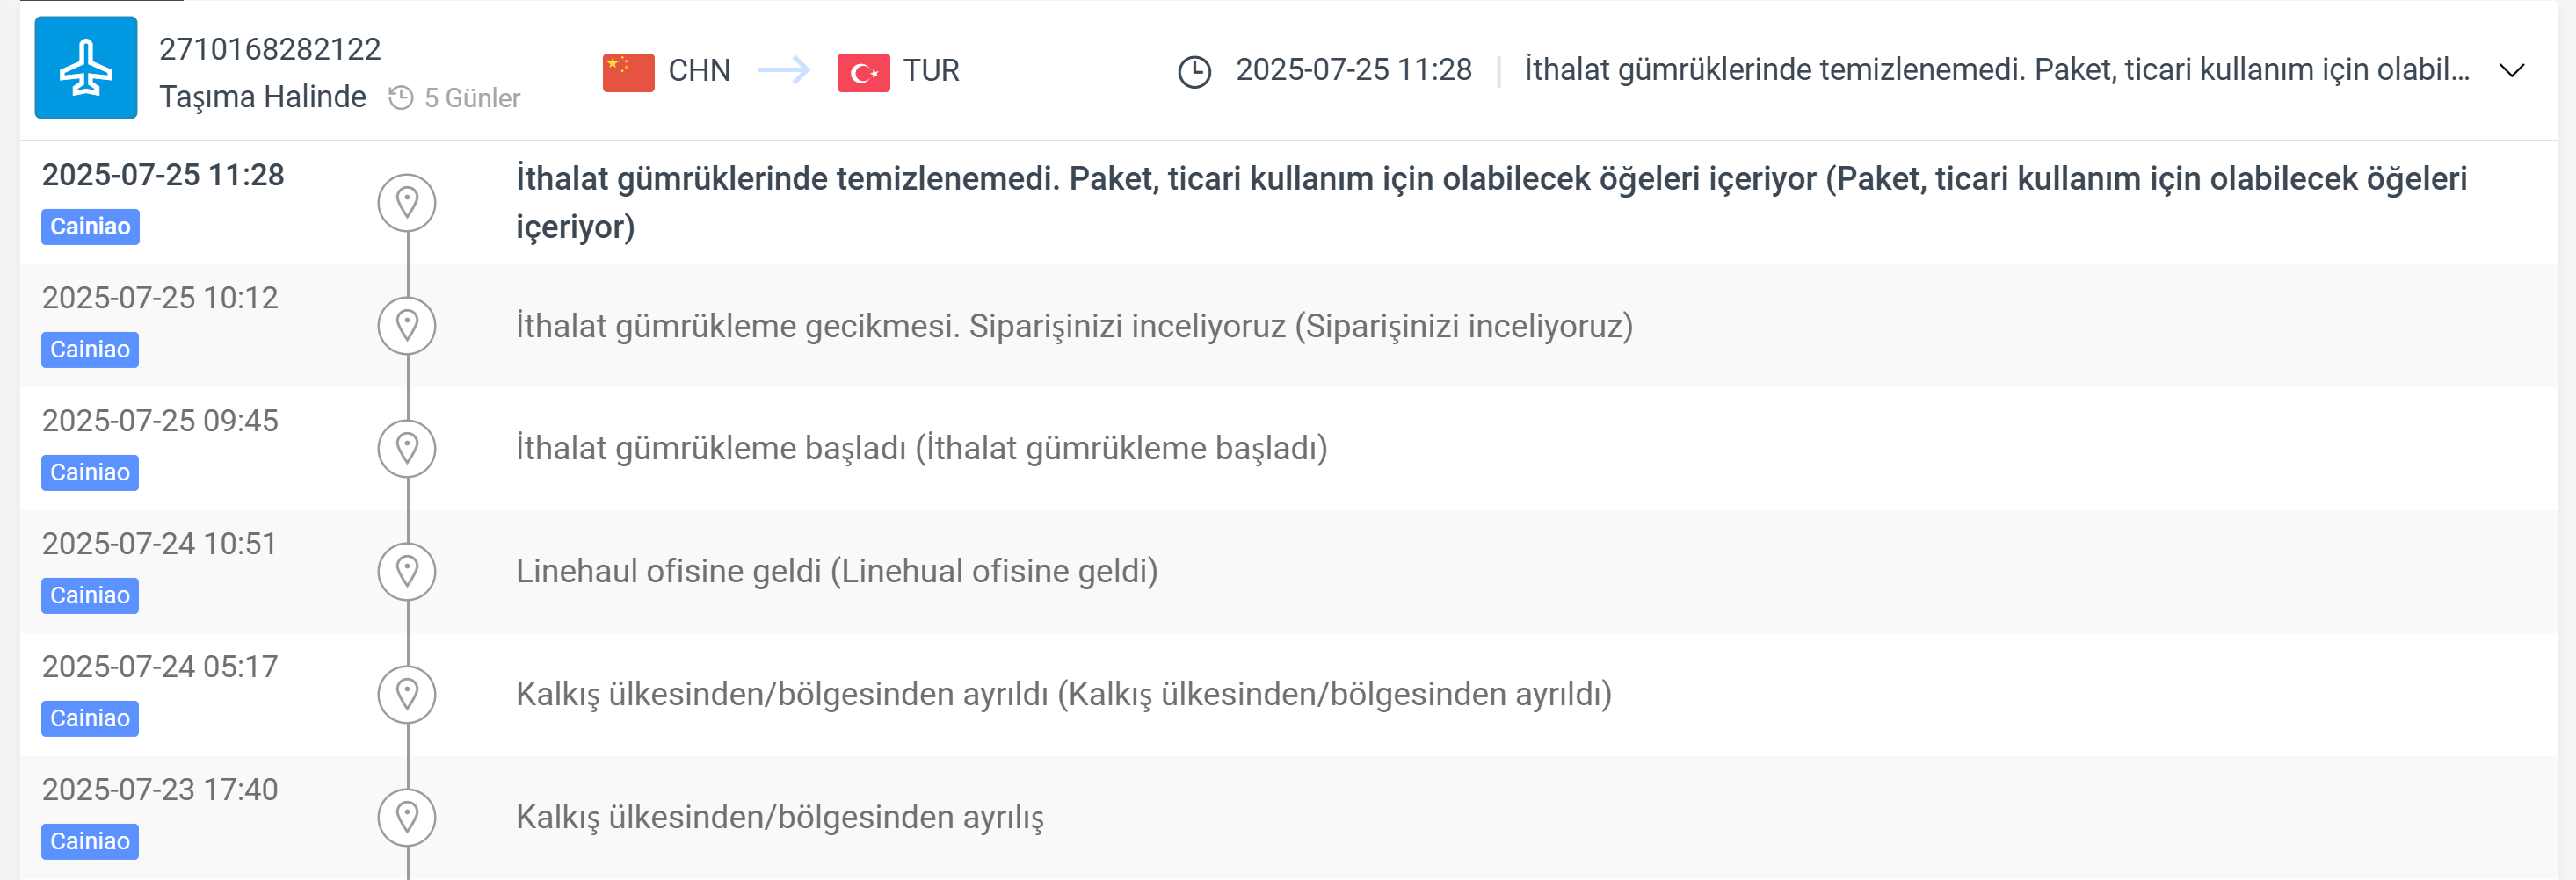Click the arrow between CHN and TUR
The width and height of the screenshot is (2576, 880).
pyautogui.click(x=784, y=71)
